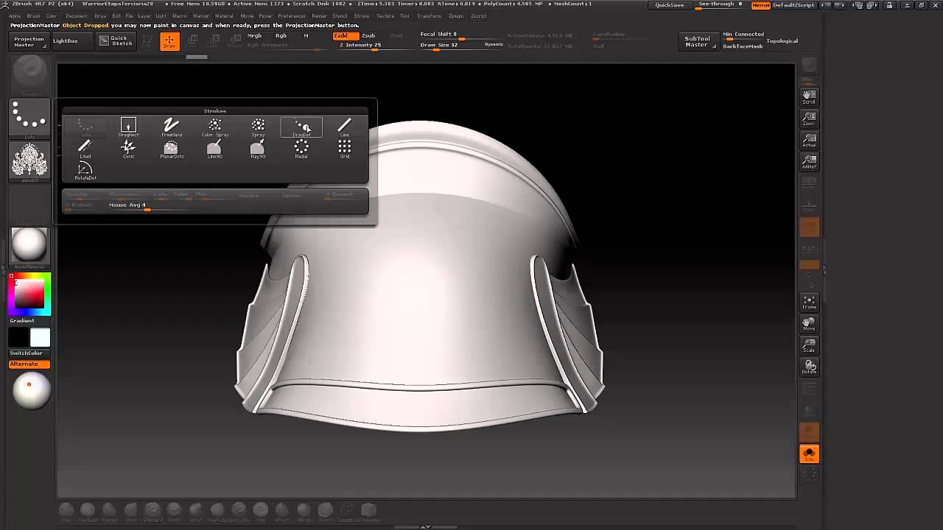943x530 pixels.
Task: Open the Document menu
Action: click(76, 15)
